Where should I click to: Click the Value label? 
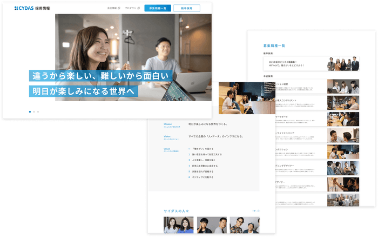point(166,149)
